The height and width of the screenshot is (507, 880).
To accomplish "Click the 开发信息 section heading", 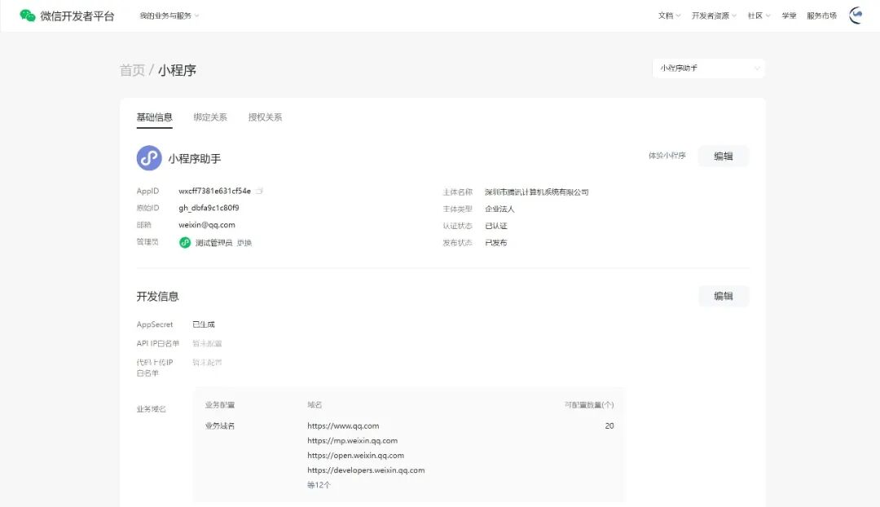I will (158, 297).
